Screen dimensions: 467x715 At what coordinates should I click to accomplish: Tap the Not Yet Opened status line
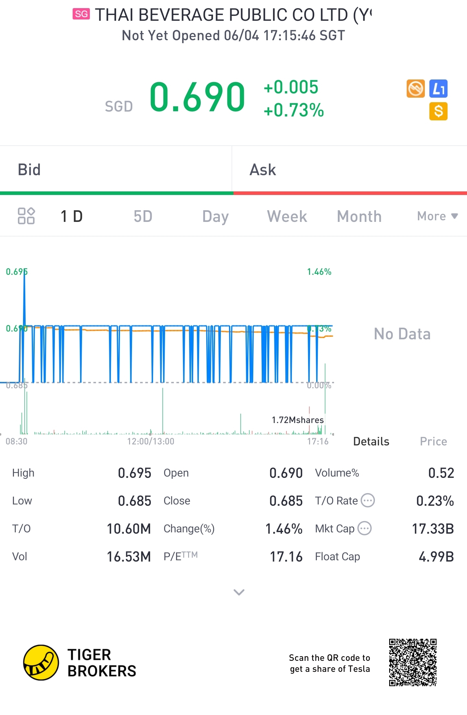click(x=233, y=35)
